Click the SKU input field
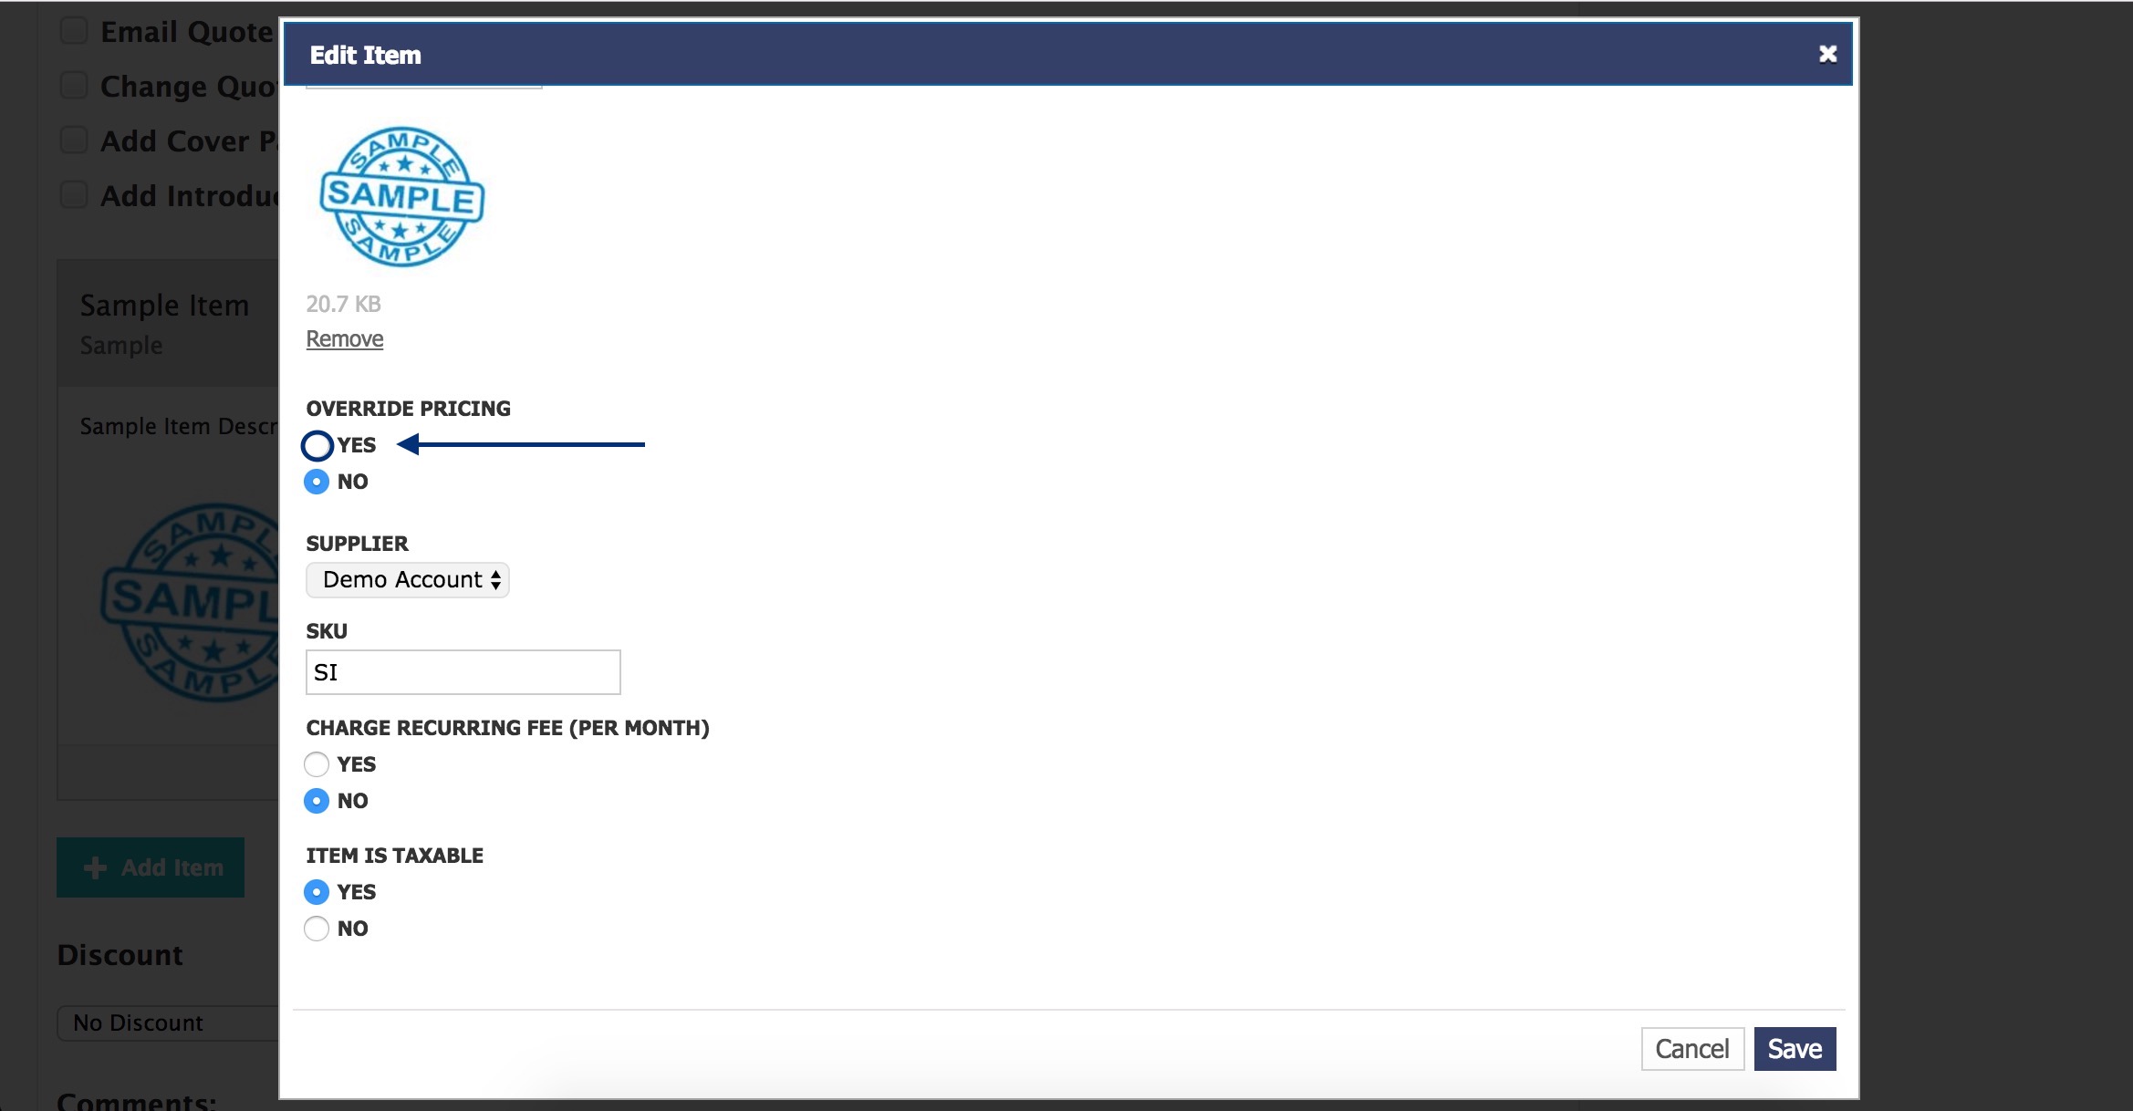Image resolution: width=2133 pixels, height=1111 pixels. click(x=463, y=672)
